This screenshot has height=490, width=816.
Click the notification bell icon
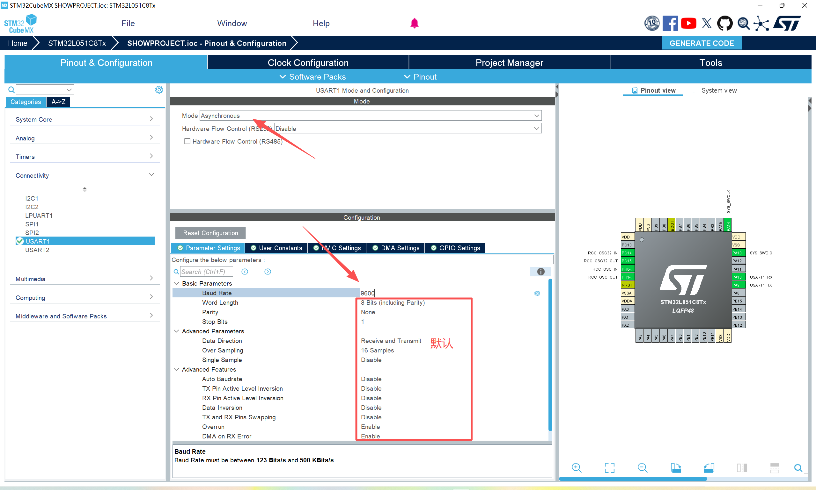[x=414, y=24]
